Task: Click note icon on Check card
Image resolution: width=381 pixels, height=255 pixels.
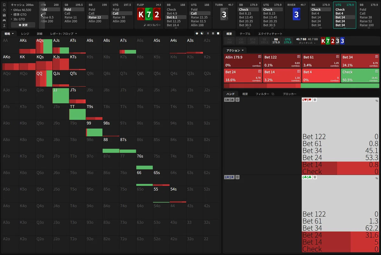Action: [x=377, y=71]
